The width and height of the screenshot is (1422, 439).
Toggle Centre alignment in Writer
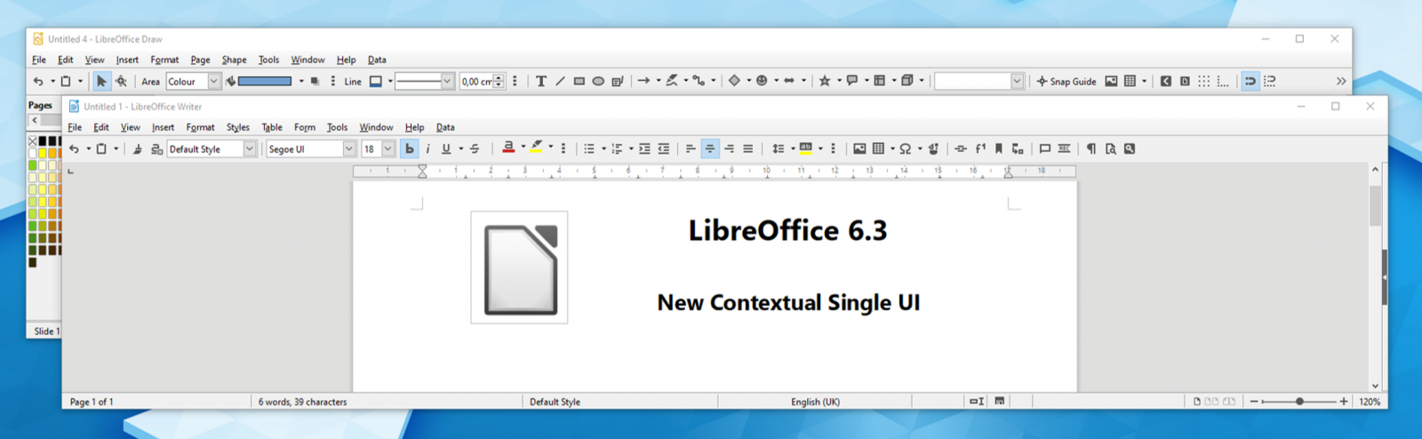[x=710, y=148]
